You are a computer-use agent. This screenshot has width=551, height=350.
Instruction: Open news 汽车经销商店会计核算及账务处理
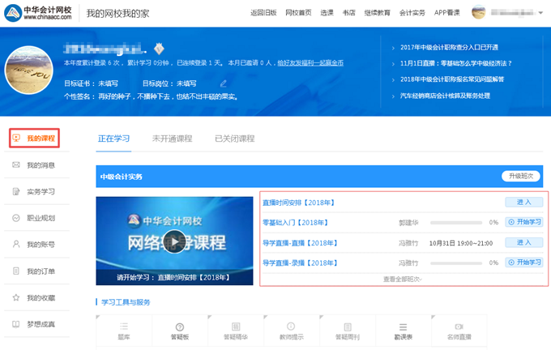point(445,96)
